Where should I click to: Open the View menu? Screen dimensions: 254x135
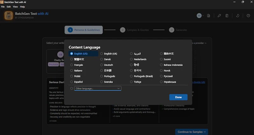tap(15, 7)
